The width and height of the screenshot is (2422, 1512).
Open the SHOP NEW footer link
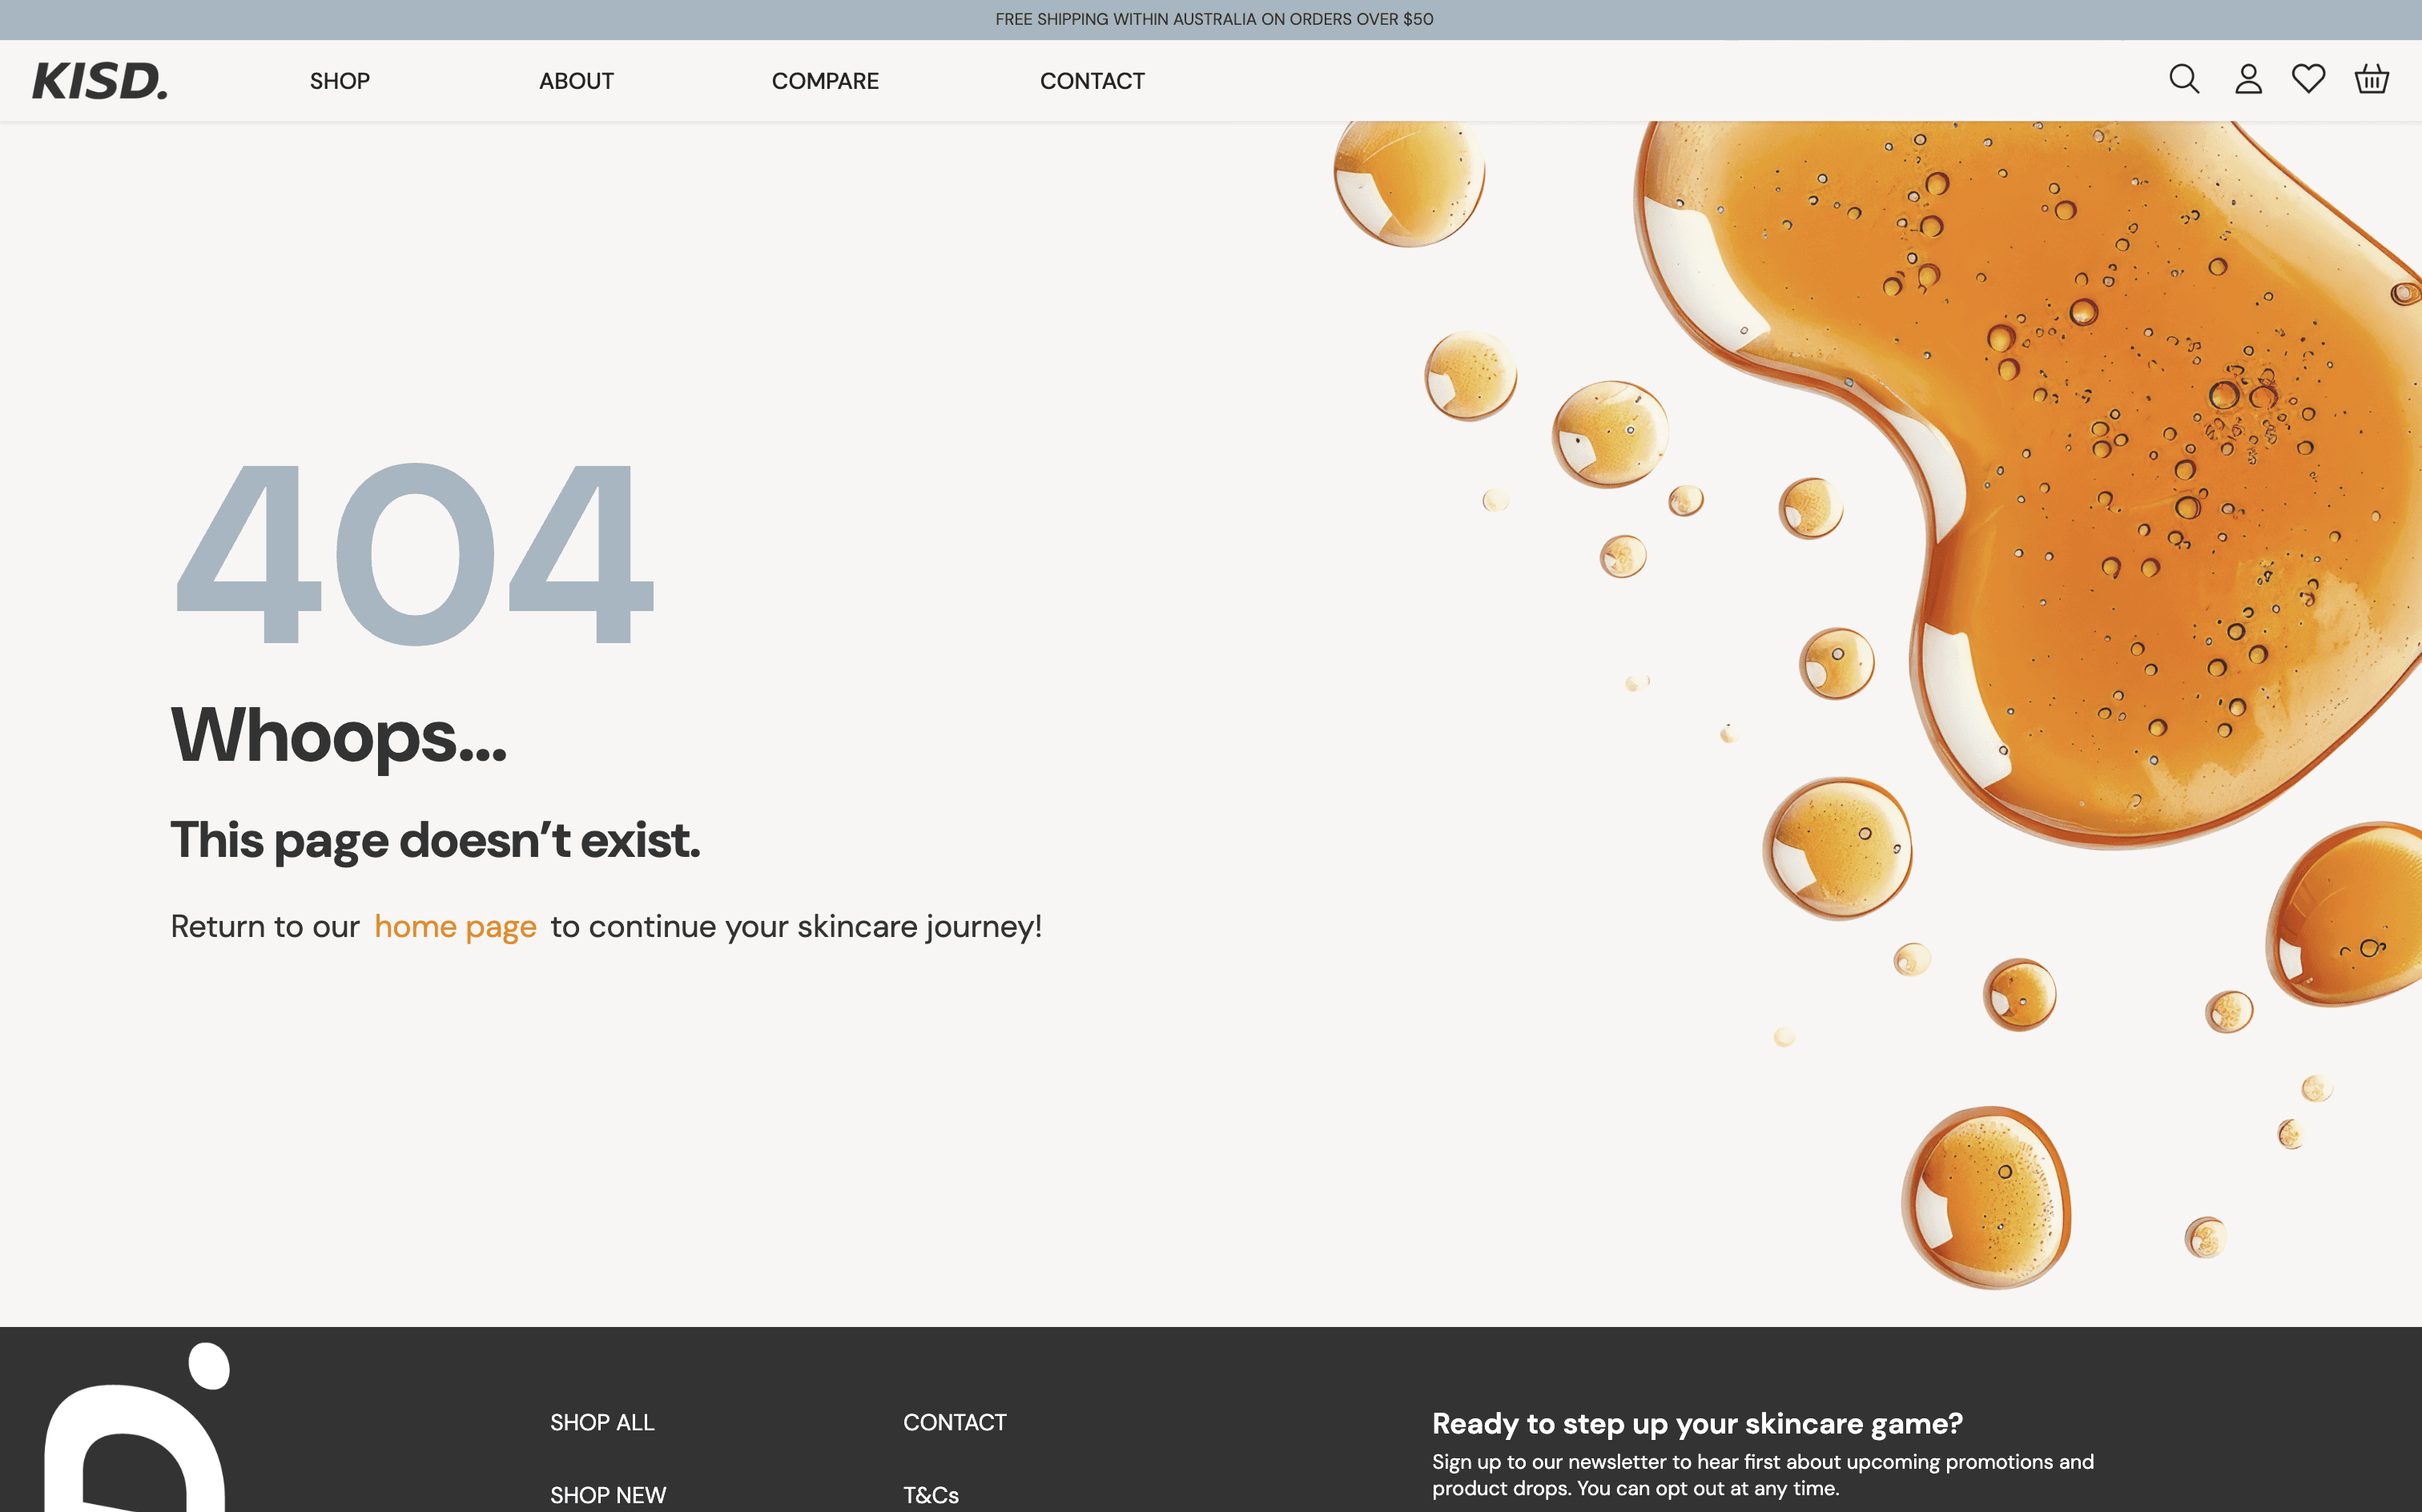click(x=608, y=1494)
